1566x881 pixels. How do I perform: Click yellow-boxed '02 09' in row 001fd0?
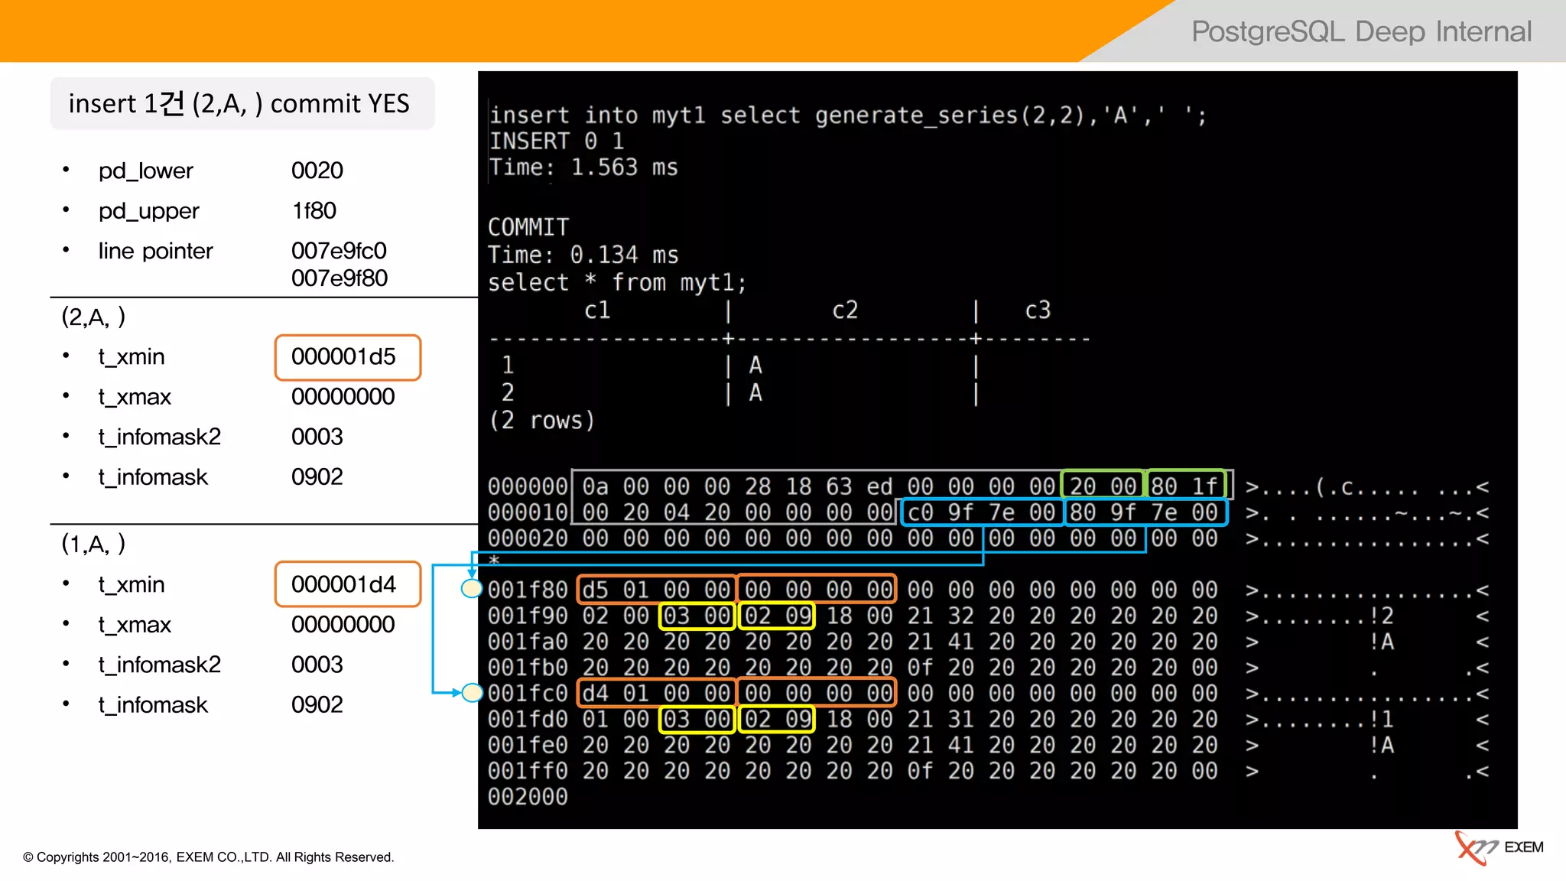(x=778, y=719)
